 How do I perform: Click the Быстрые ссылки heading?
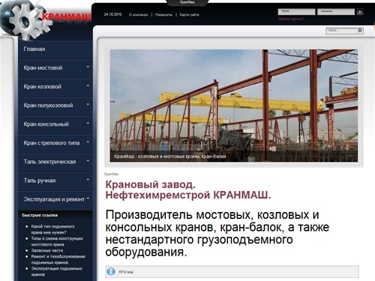click(40, 215)
